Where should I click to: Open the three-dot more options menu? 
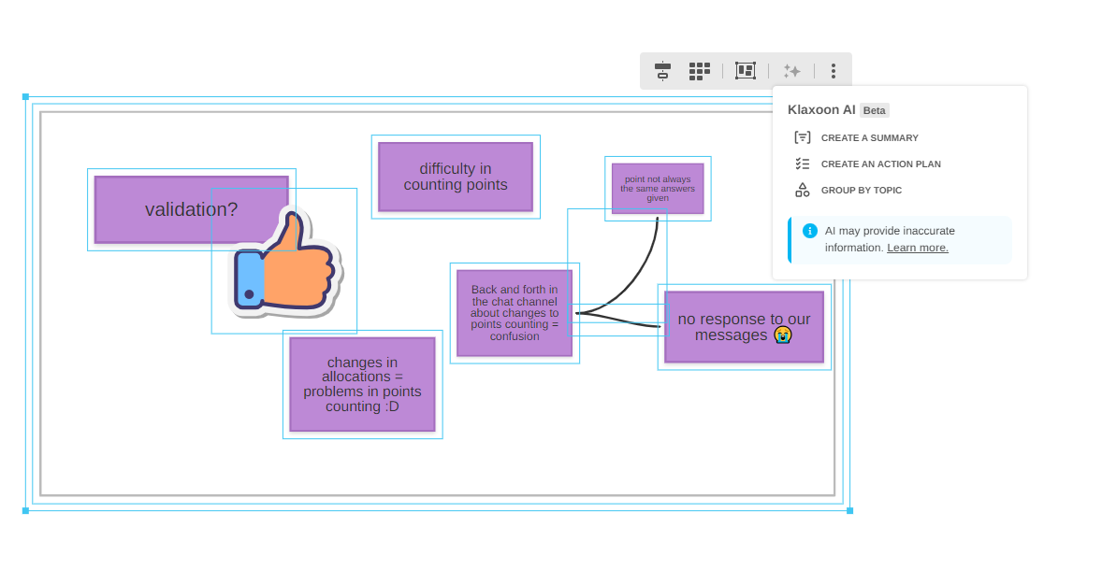click(833, 71)
